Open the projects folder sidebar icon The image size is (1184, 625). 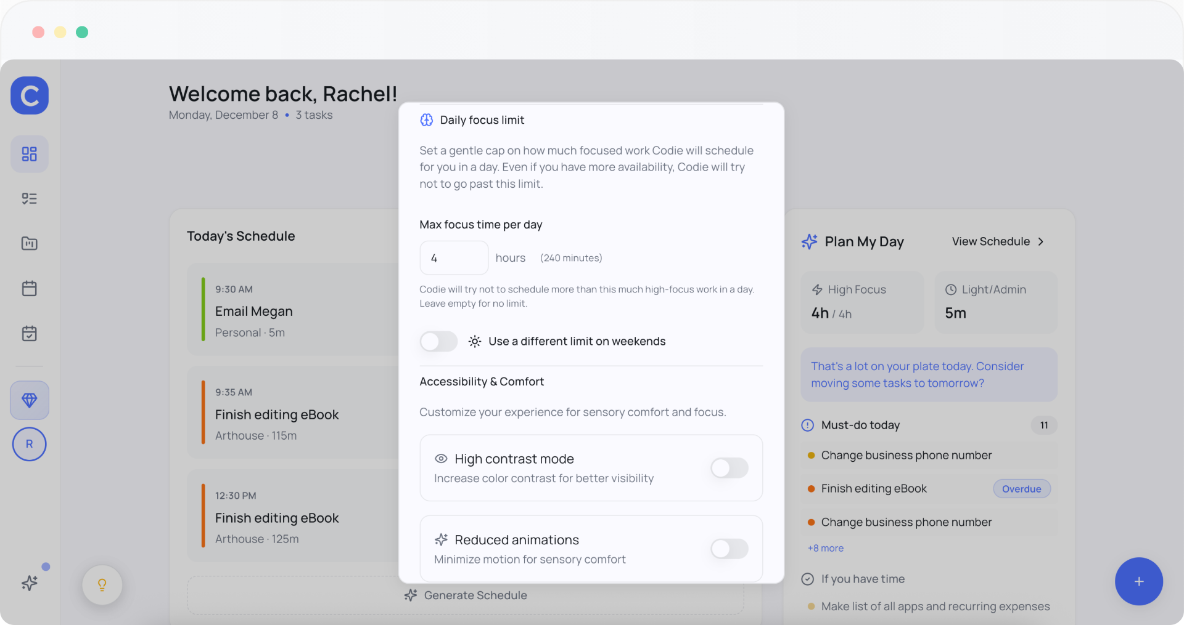[30, 243]
